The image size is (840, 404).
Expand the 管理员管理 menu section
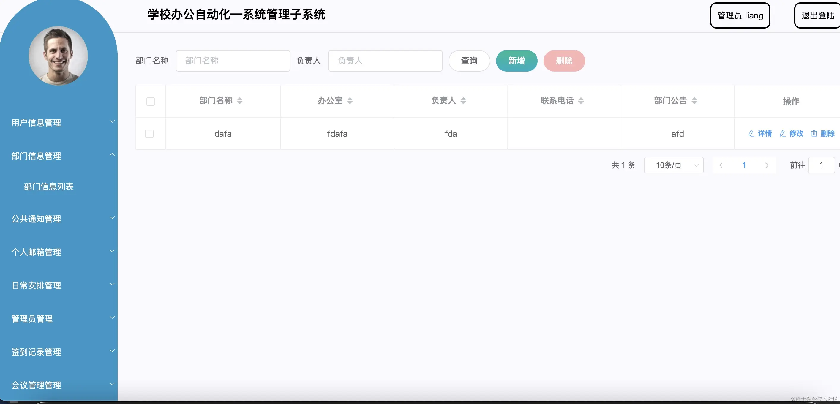click(32, 319)
